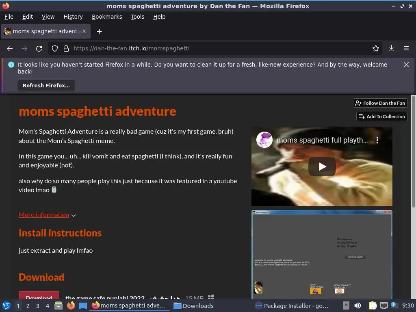Click the red Download button
This screenshot has height=312, width=416.
coord(39,296)
